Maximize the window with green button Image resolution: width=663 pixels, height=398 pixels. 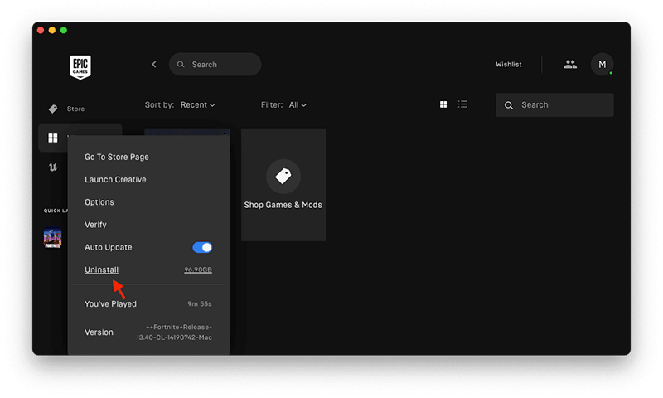(64, 30)
